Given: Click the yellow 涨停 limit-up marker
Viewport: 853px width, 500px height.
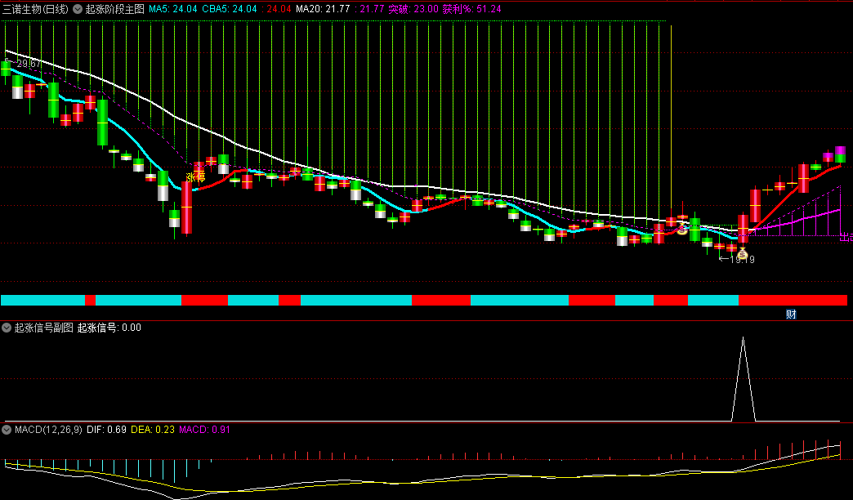Looking at the screenshot, I should tap(196, 177).
